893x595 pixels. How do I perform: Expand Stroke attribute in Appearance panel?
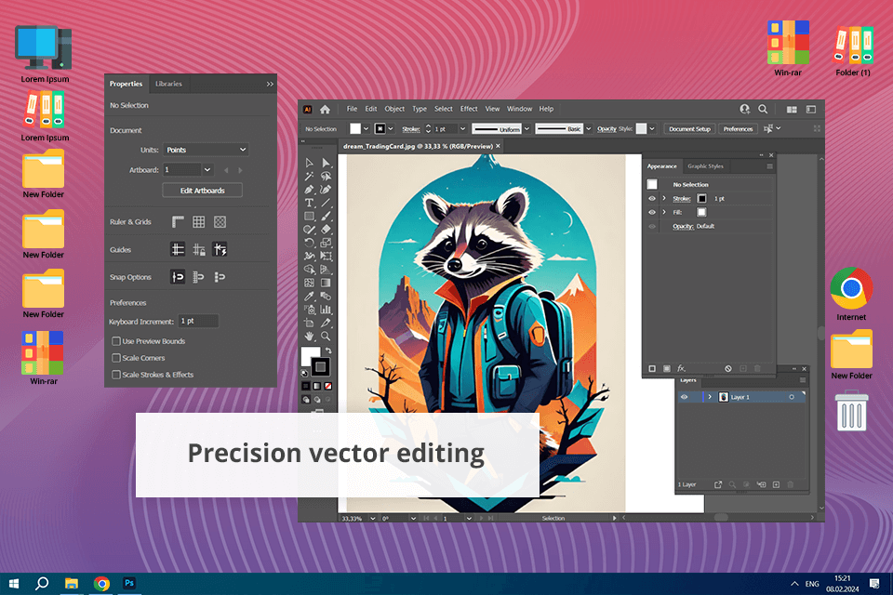pyautogui.click(x=664, y=199)
